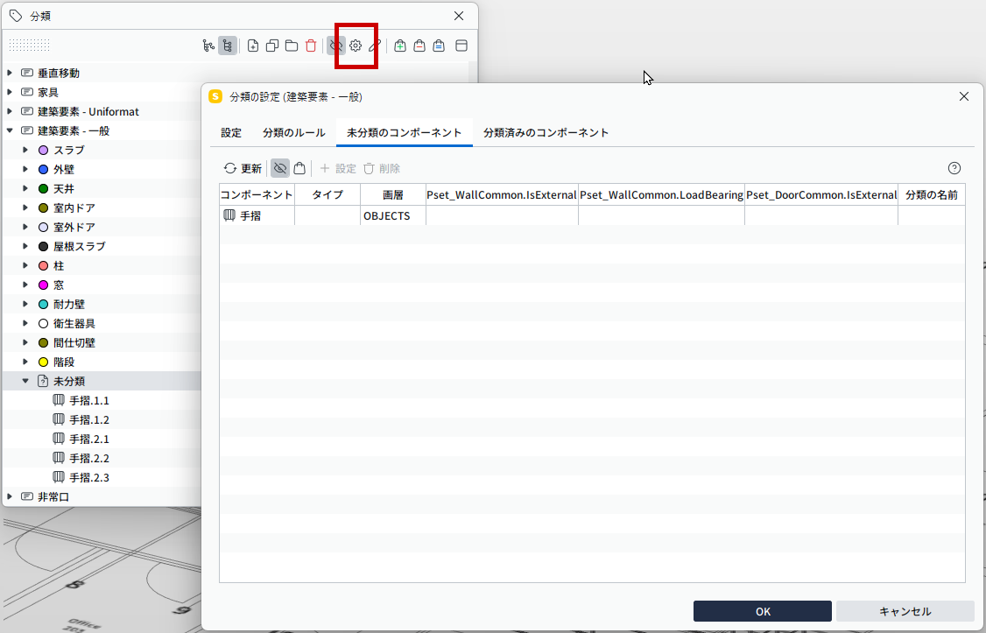Open classification settings gear icon
The width and height of the screenshot is (986, 633).
tap(356, 46)
